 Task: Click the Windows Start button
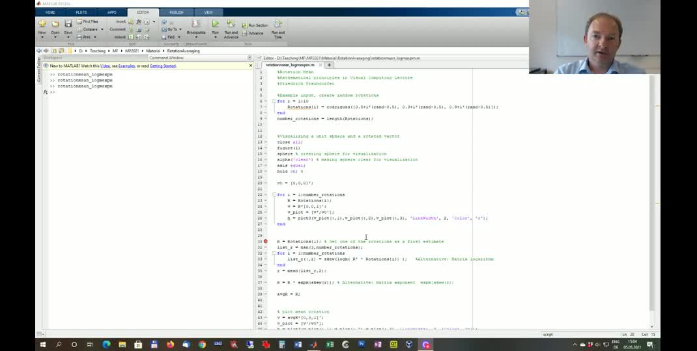(43, 344)
